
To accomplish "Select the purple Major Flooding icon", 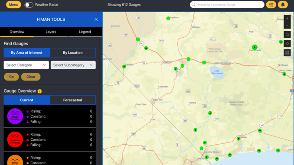I will (15, 116).
